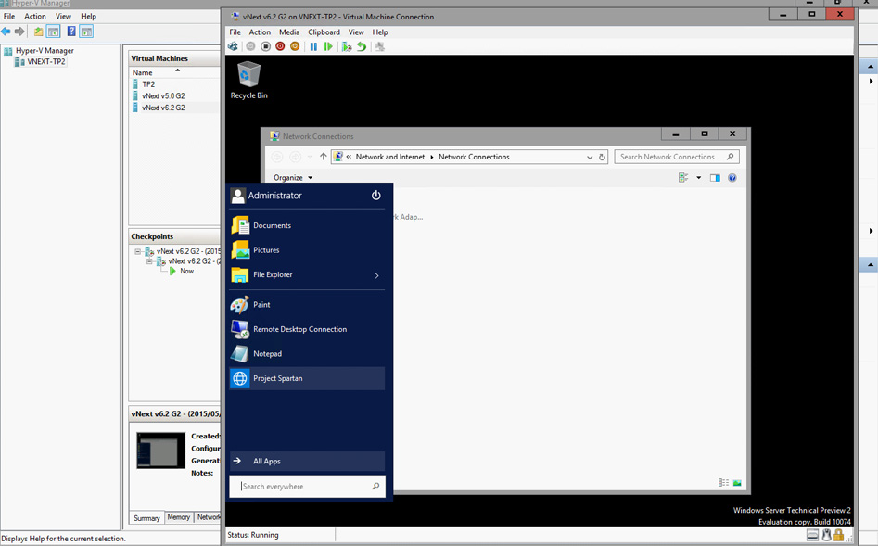Select the VNEXT-TP2 server node
This screenshot has height=546, width=878.
pyautogui.click(x=41, y=61)
